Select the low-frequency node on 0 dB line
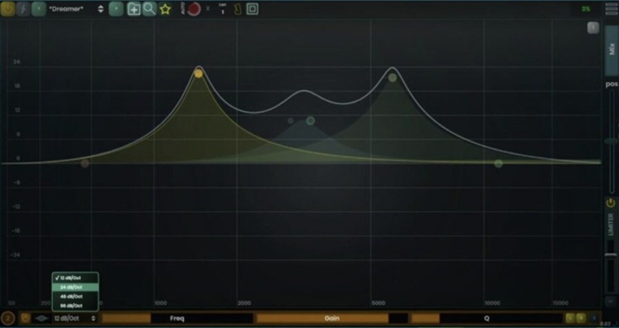 [85, 163]
